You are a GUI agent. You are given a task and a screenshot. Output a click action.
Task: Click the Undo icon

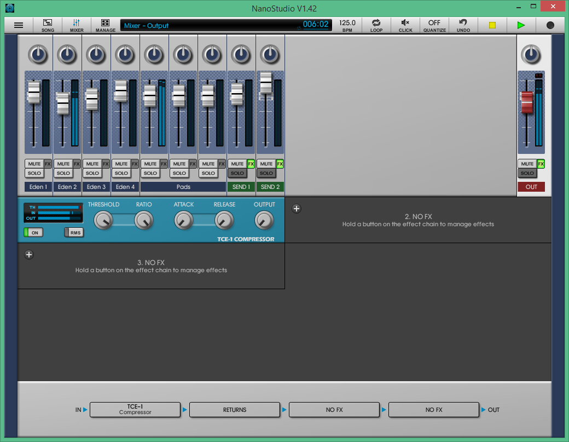coord(463,25)
